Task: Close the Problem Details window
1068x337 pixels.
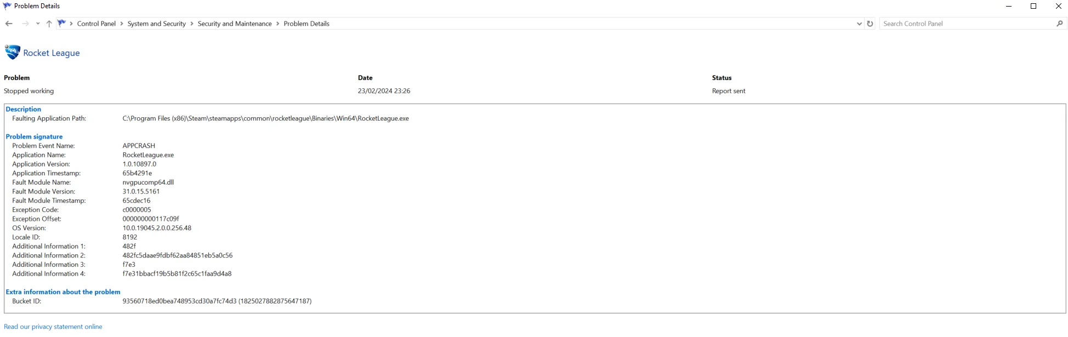Action: click(1058, 6)
